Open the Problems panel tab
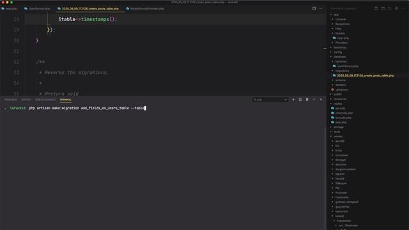The width and height of the screenshot is (409, 230). click(10, 100)
